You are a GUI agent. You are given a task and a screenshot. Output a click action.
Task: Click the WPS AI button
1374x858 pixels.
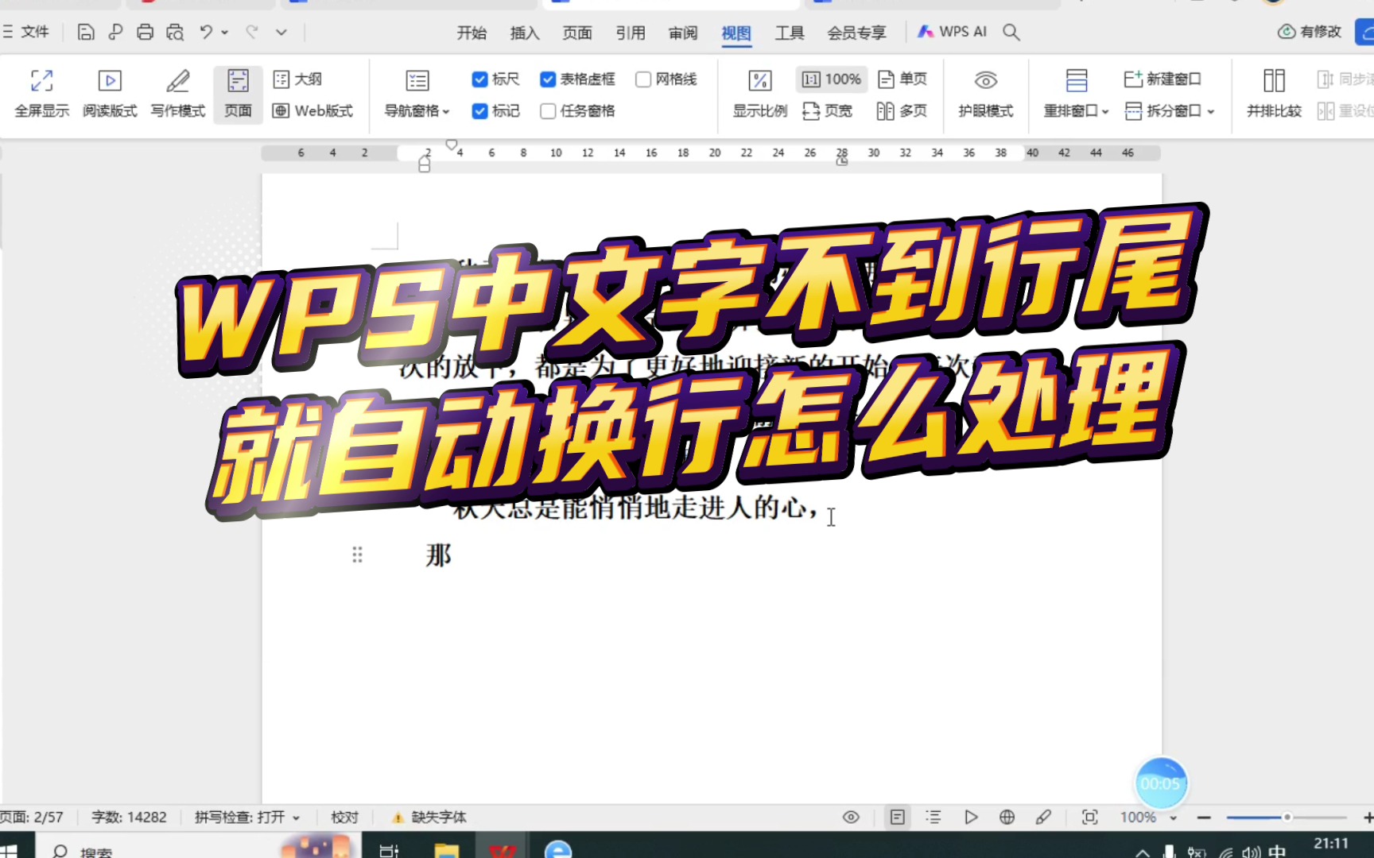coord(952,32)
